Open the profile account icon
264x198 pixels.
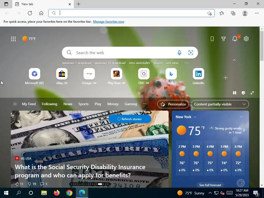pyautogui.click(x=245, y=13)
